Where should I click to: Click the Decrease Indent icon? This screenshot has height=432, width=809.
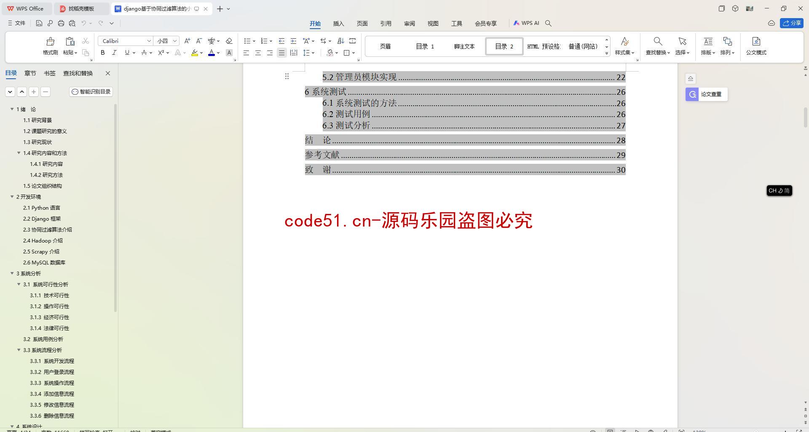281,41
